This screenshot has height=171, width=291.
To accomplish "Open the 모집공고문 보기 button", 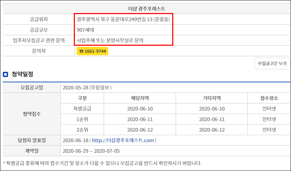I will tap(272, 64).
